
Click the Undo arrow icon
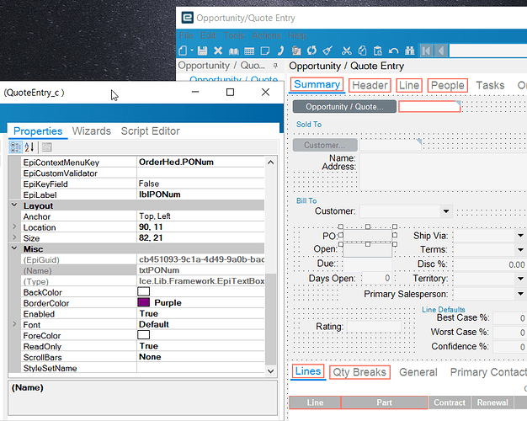[x=394, y=51]
